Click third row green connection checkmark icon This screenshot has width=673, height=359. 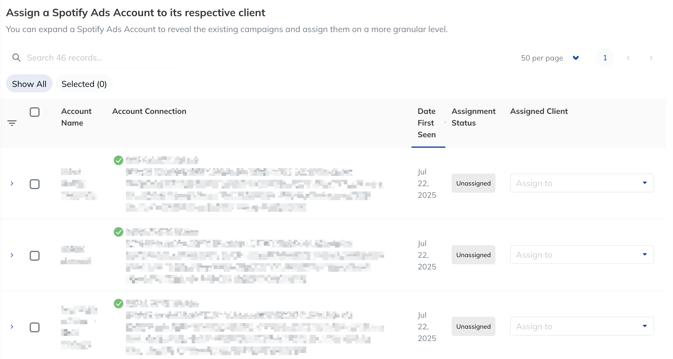(118, 304)
